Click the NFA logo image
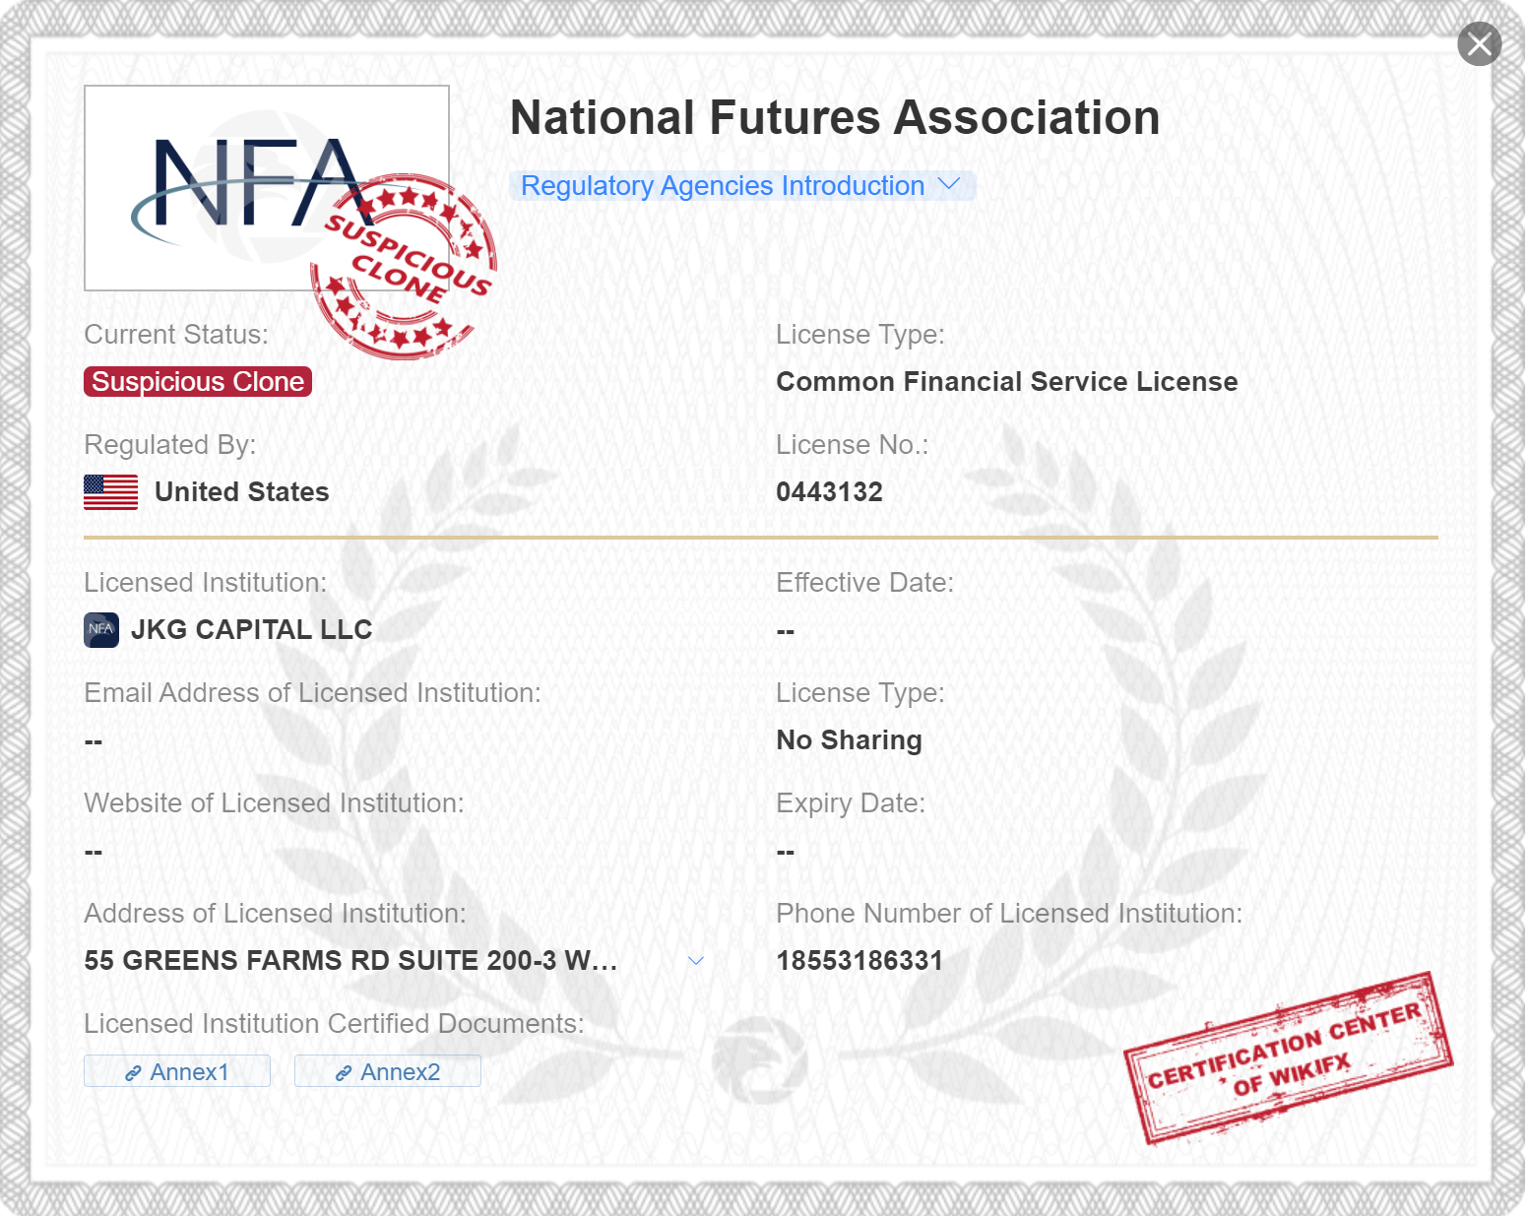This screenshot has width=1528, height=1216. click(267, 188)
